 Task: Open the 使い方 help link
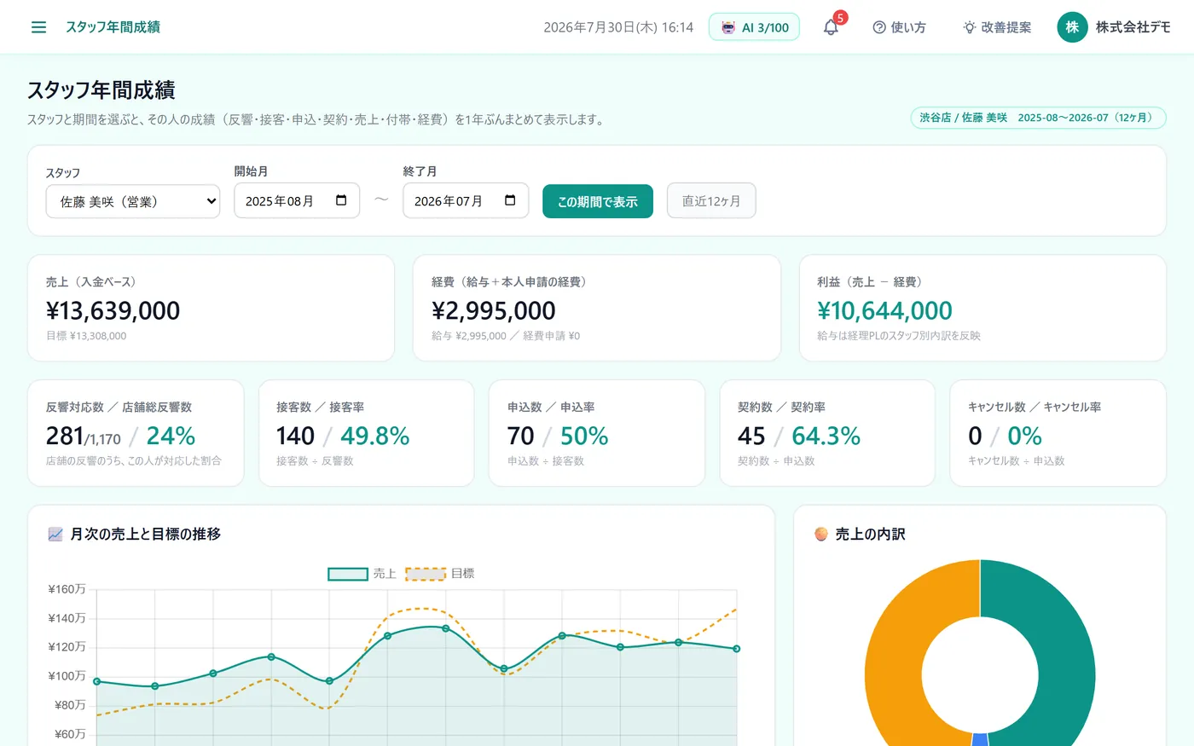tap(899, 27)
